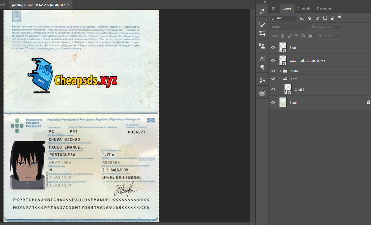The height and width of the screenshot is (225, 371).
Task: Filter layers by type layers icon
Action: click(x=317, y=18)
